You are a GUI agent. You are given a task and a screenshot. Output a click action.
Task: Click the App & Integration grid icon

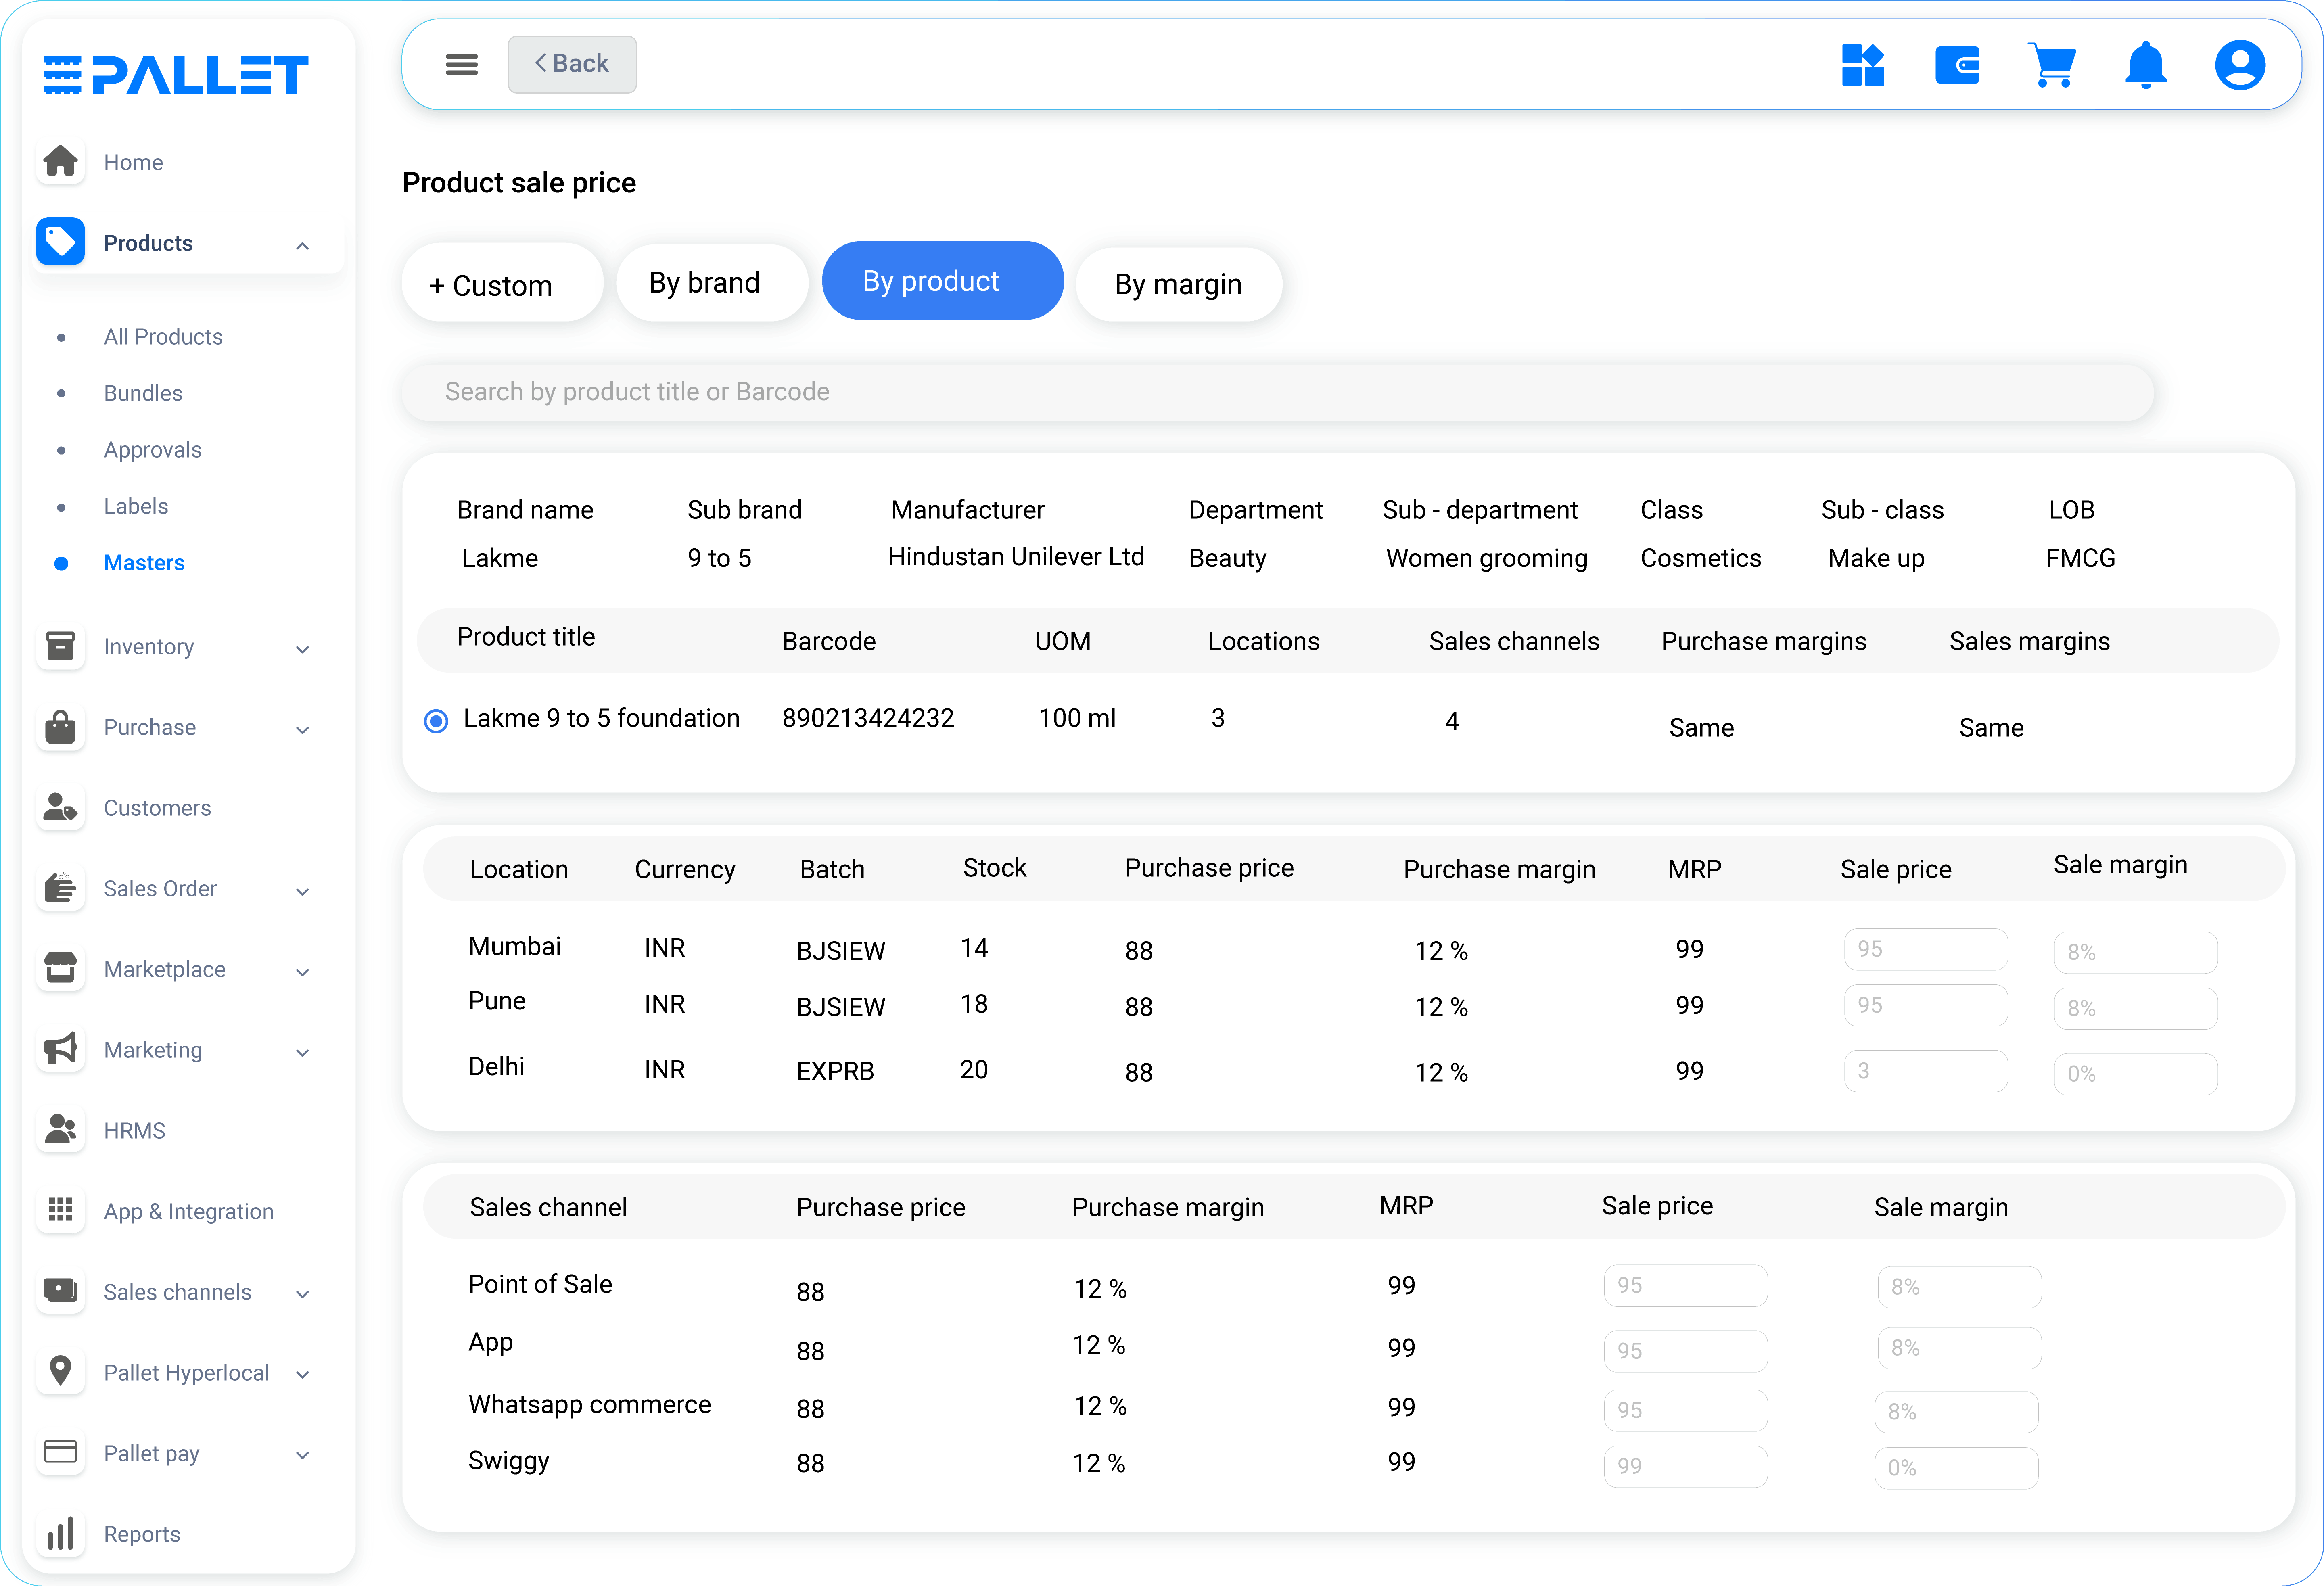point(61,1210)
